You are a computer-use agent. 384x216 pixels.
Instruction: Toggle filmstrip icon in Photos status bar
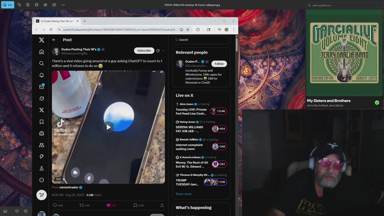(x=5, y=211)
